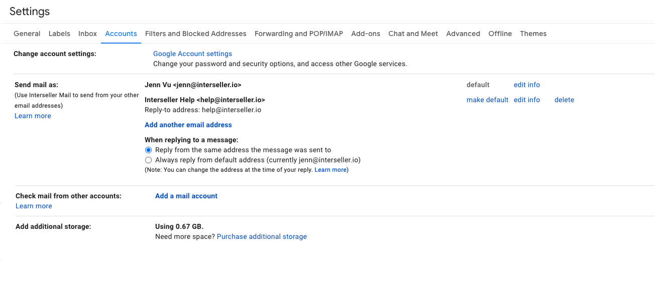The image size is (663, 307).
Task: Open Filters and Blocked Addresses tab
Action: pos(195,34)
